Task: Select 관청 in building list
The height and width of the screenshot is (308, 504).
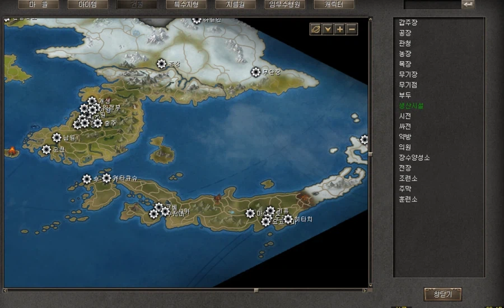Action: point(405,43)
